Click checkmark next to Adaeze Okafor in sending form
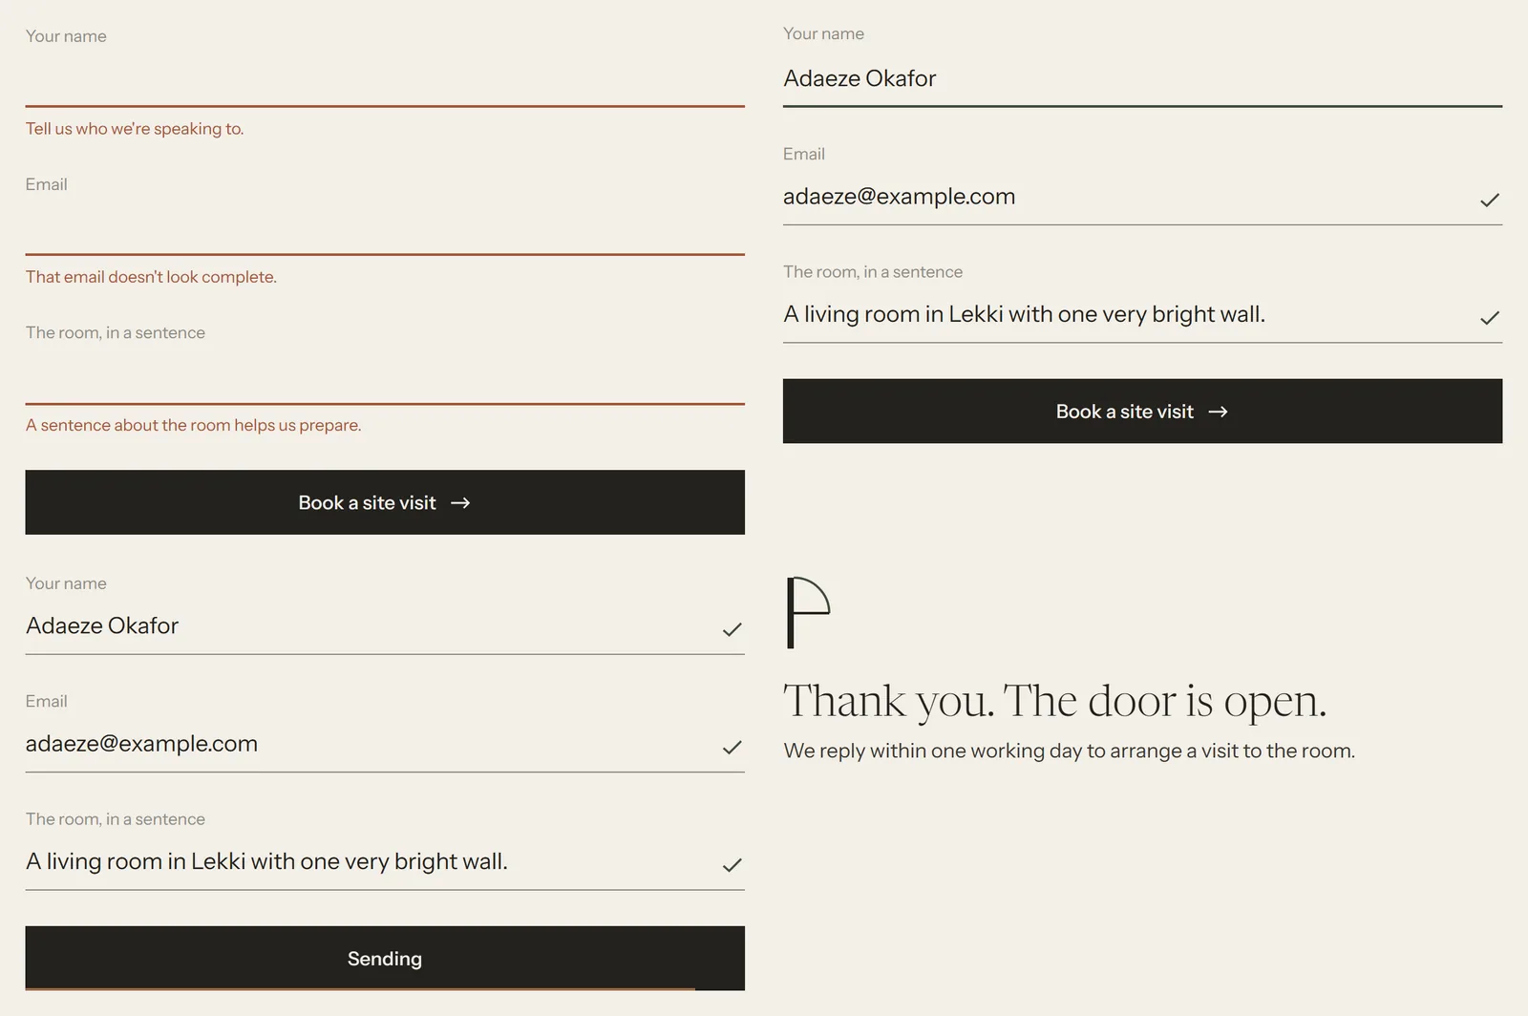The width and height of the screenshot is (1528, 1016). point(732,629)
